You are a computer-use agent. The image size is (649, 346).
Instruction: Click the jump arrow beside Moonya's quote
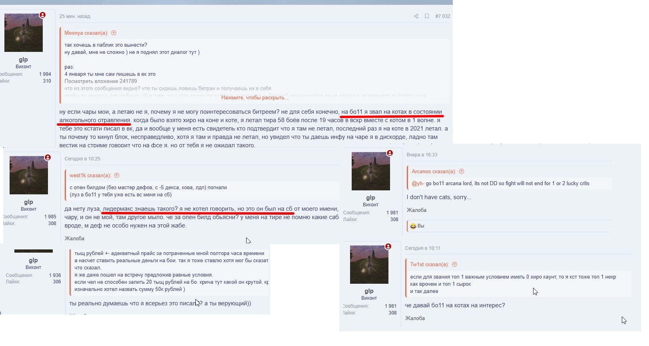click(113, 33)
